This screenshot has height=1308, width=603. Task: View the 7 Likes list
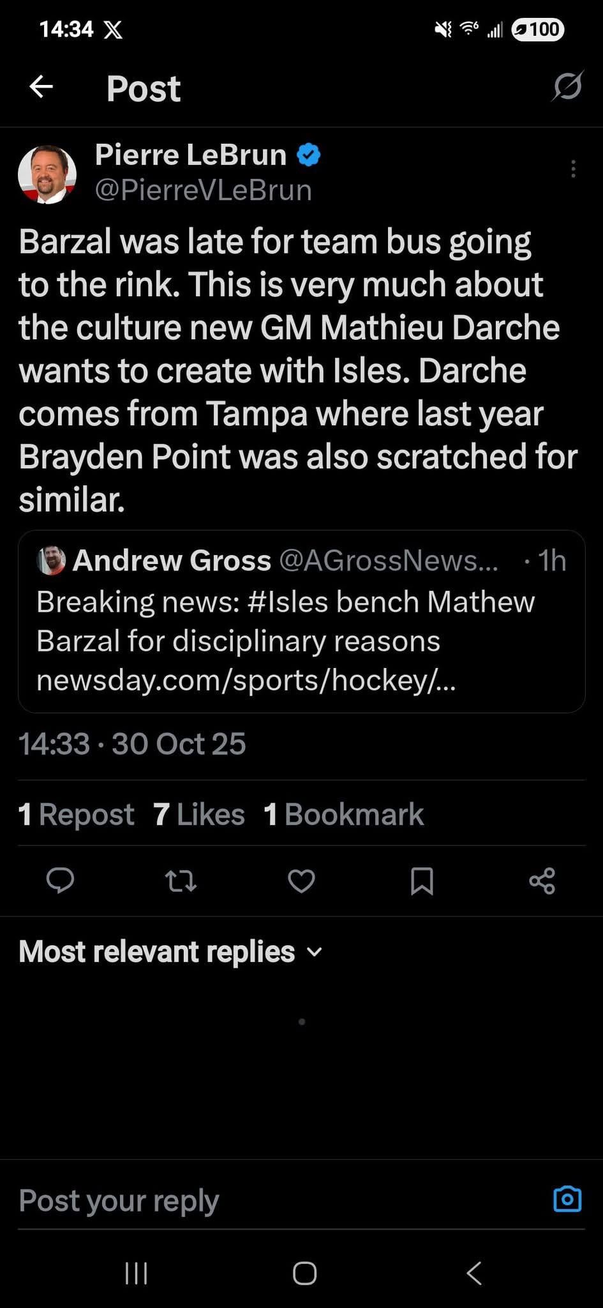199,814
